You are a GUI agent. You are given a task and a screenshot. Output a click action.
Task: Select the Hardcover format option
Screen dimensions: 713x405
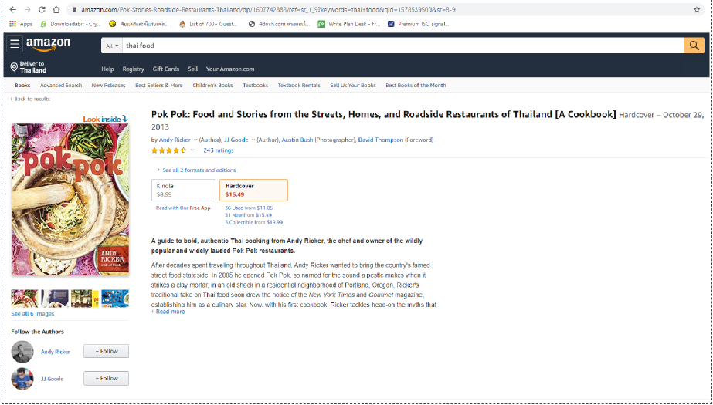coord(253,190)
